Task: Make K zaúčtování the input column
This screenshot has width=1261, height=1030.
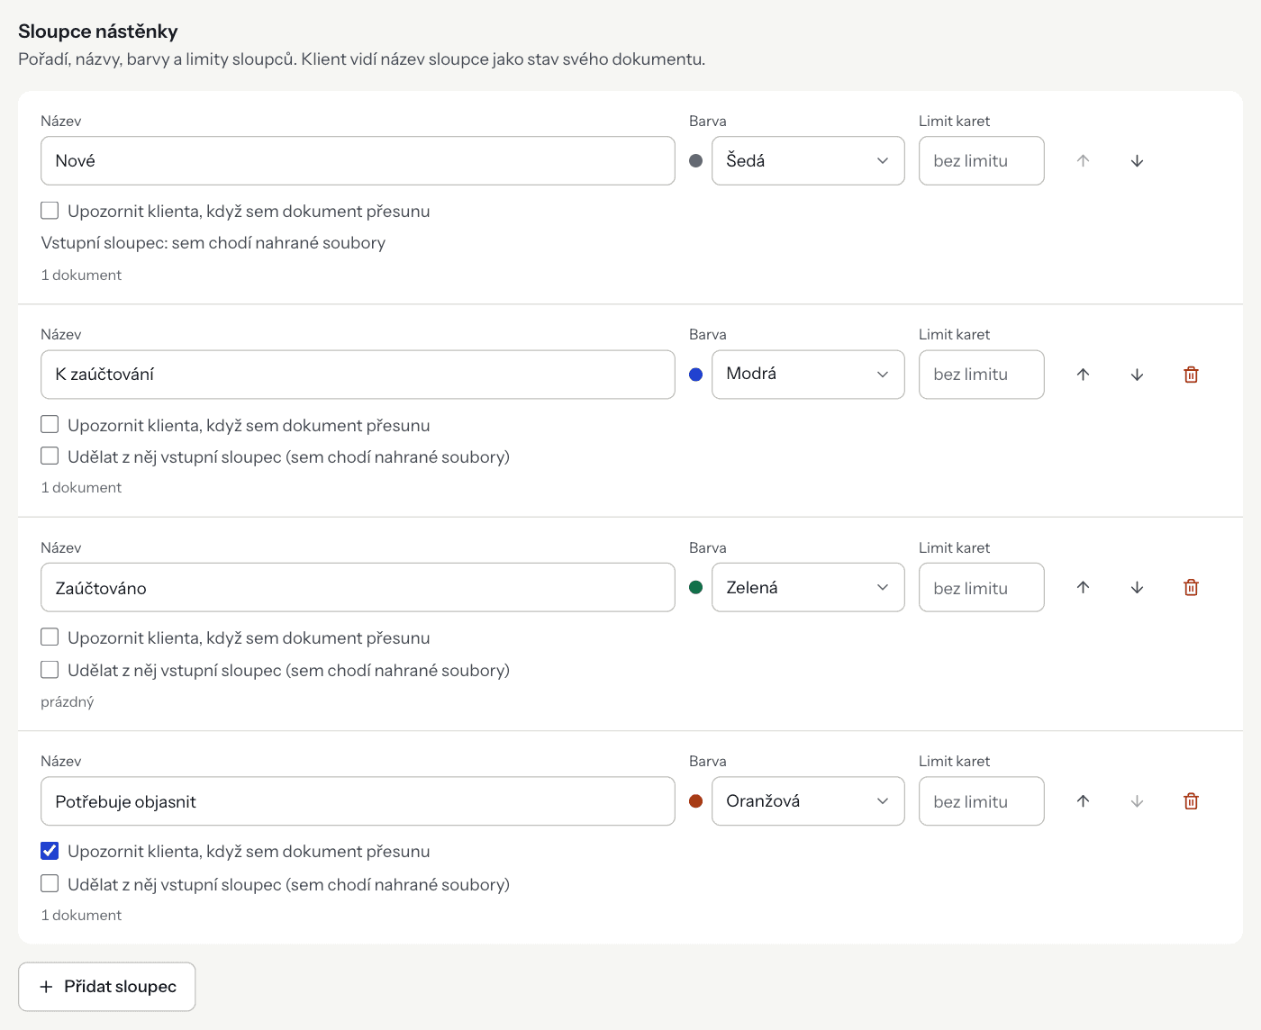Action: coord(50,456)
